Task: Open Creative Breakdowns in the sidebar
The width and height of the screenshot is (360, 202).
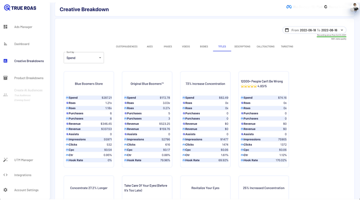Action: tap(29, 61)
